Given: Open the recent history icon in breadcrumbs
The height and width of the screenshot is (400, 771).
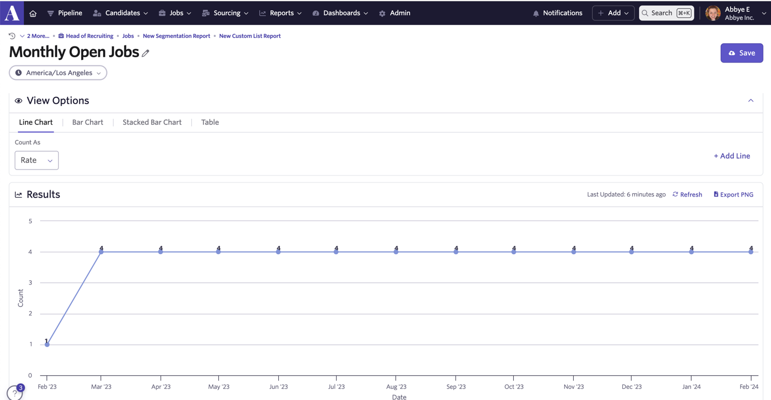Looking at the screenshot, I should pos(12,36).
